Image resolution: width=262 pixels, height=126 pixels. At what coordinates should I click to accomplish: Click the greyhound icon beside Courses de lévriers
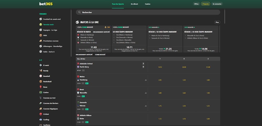click(41, 103)
